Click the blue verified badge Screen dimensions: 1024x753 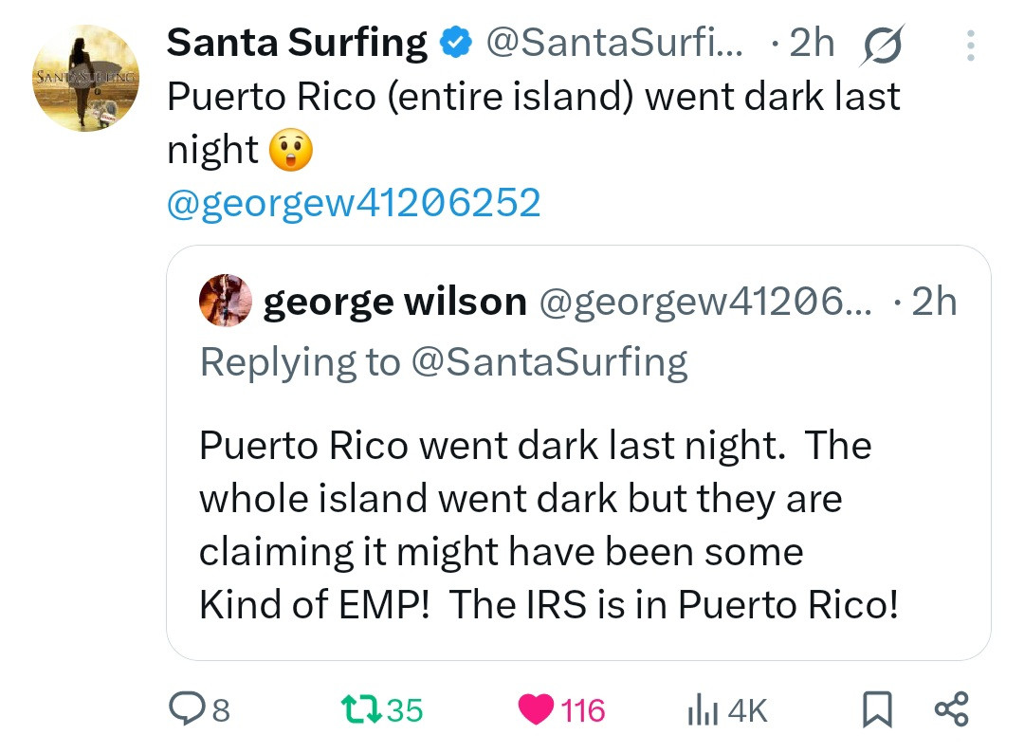457,43
